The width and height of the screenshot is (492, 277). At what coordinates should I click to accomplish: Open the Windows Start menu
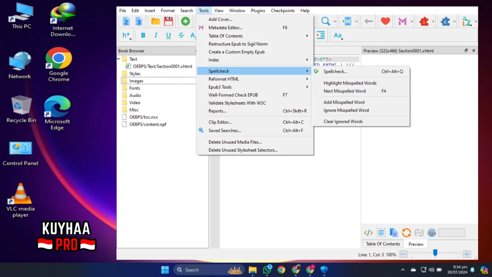click(x=165, y=270)
